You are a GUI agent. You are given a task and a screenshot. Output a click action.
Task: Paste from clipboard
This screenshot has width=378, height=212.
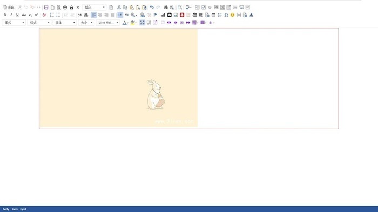pos(131,8)
